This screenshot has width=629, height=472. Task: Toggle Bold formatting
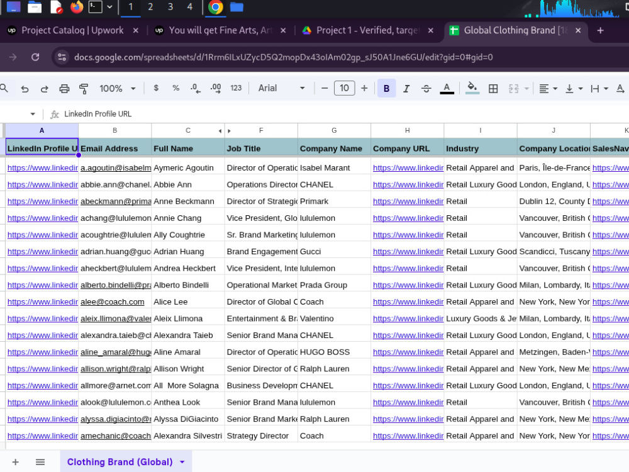[386, 89]
